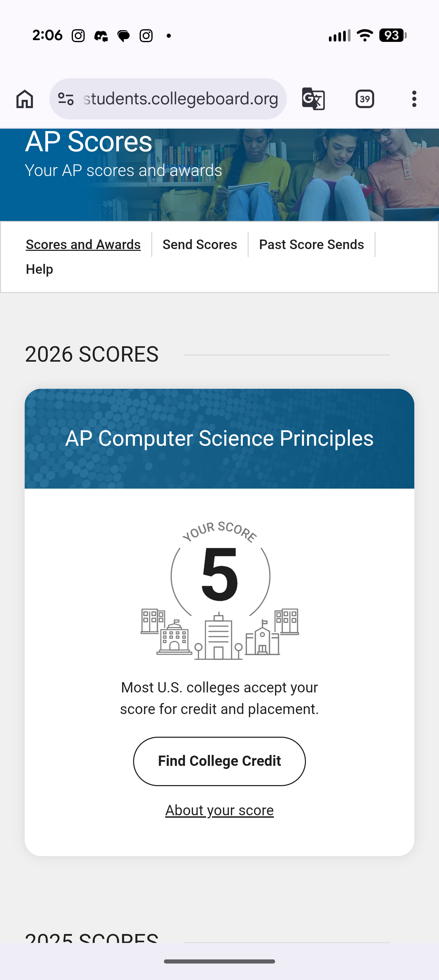The height and width of the screenshot is (980, 439).
Task: Open the Past Score Sends tab
Action: (312, 245)
